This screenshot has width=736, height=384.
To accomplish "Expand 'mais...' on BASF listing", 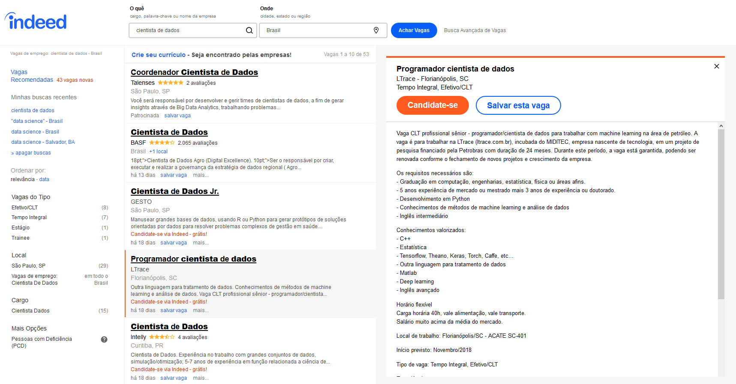I will tap(201, 175).
